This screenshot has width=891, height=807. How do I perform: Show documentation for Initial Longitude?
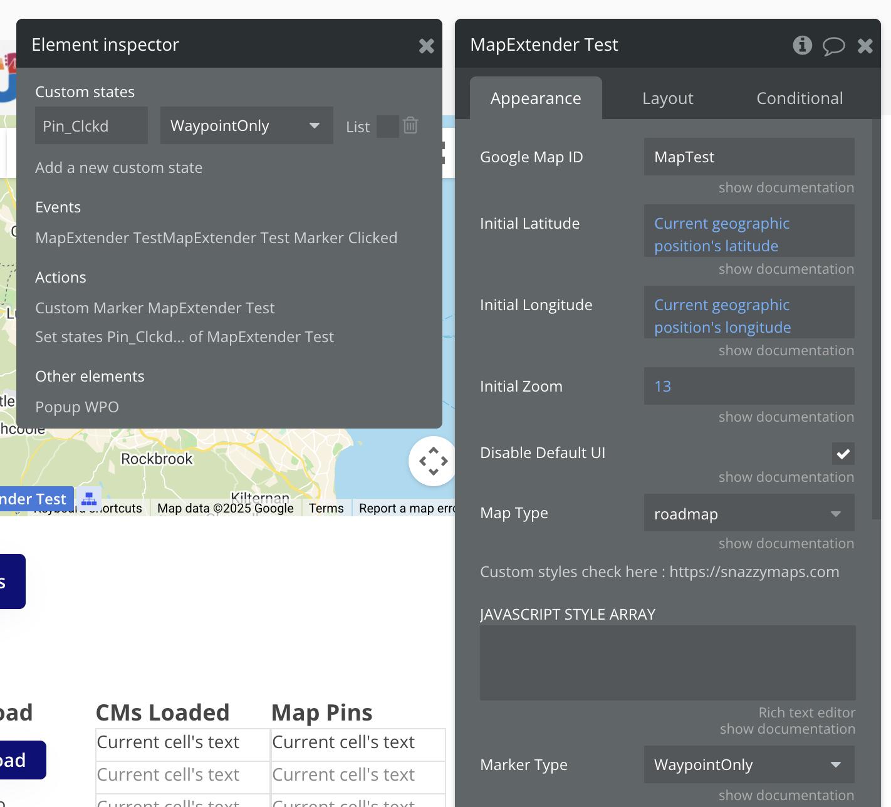point(786,351)
